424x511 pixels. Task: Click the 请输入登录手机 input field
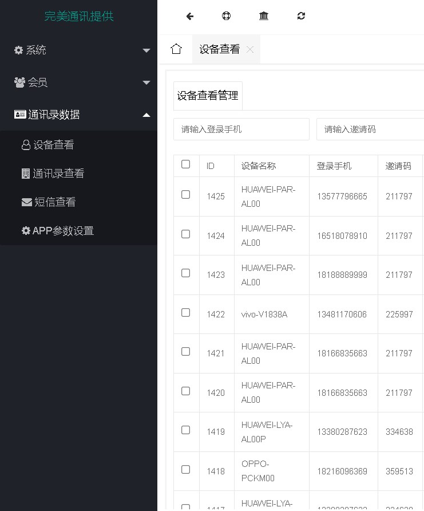click(x=241, y=129)
